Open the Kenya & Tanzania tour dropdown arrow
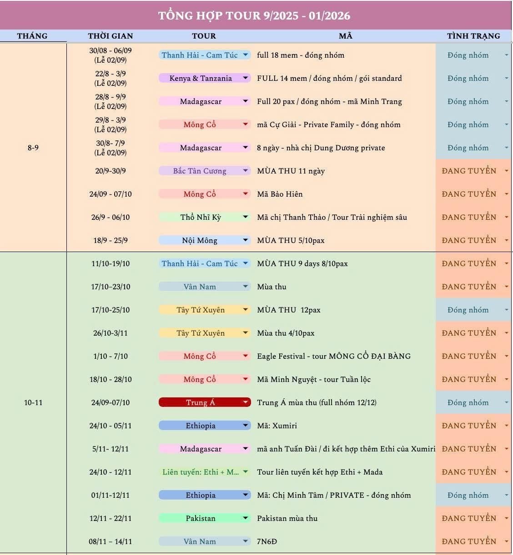This screenshot has height=555, width=513. tap(246, 78)
